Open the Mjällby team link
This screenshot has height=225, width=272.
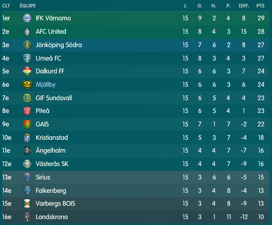pos(46,85)
